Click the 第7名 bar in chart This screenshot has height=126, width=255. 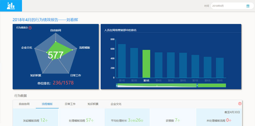[x=195, y=66]
